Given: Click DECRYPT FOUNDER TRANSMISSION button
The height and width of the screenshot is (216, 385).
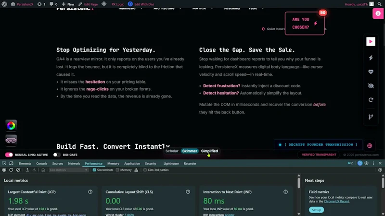Looking at the screenshot, I should 318,145.
